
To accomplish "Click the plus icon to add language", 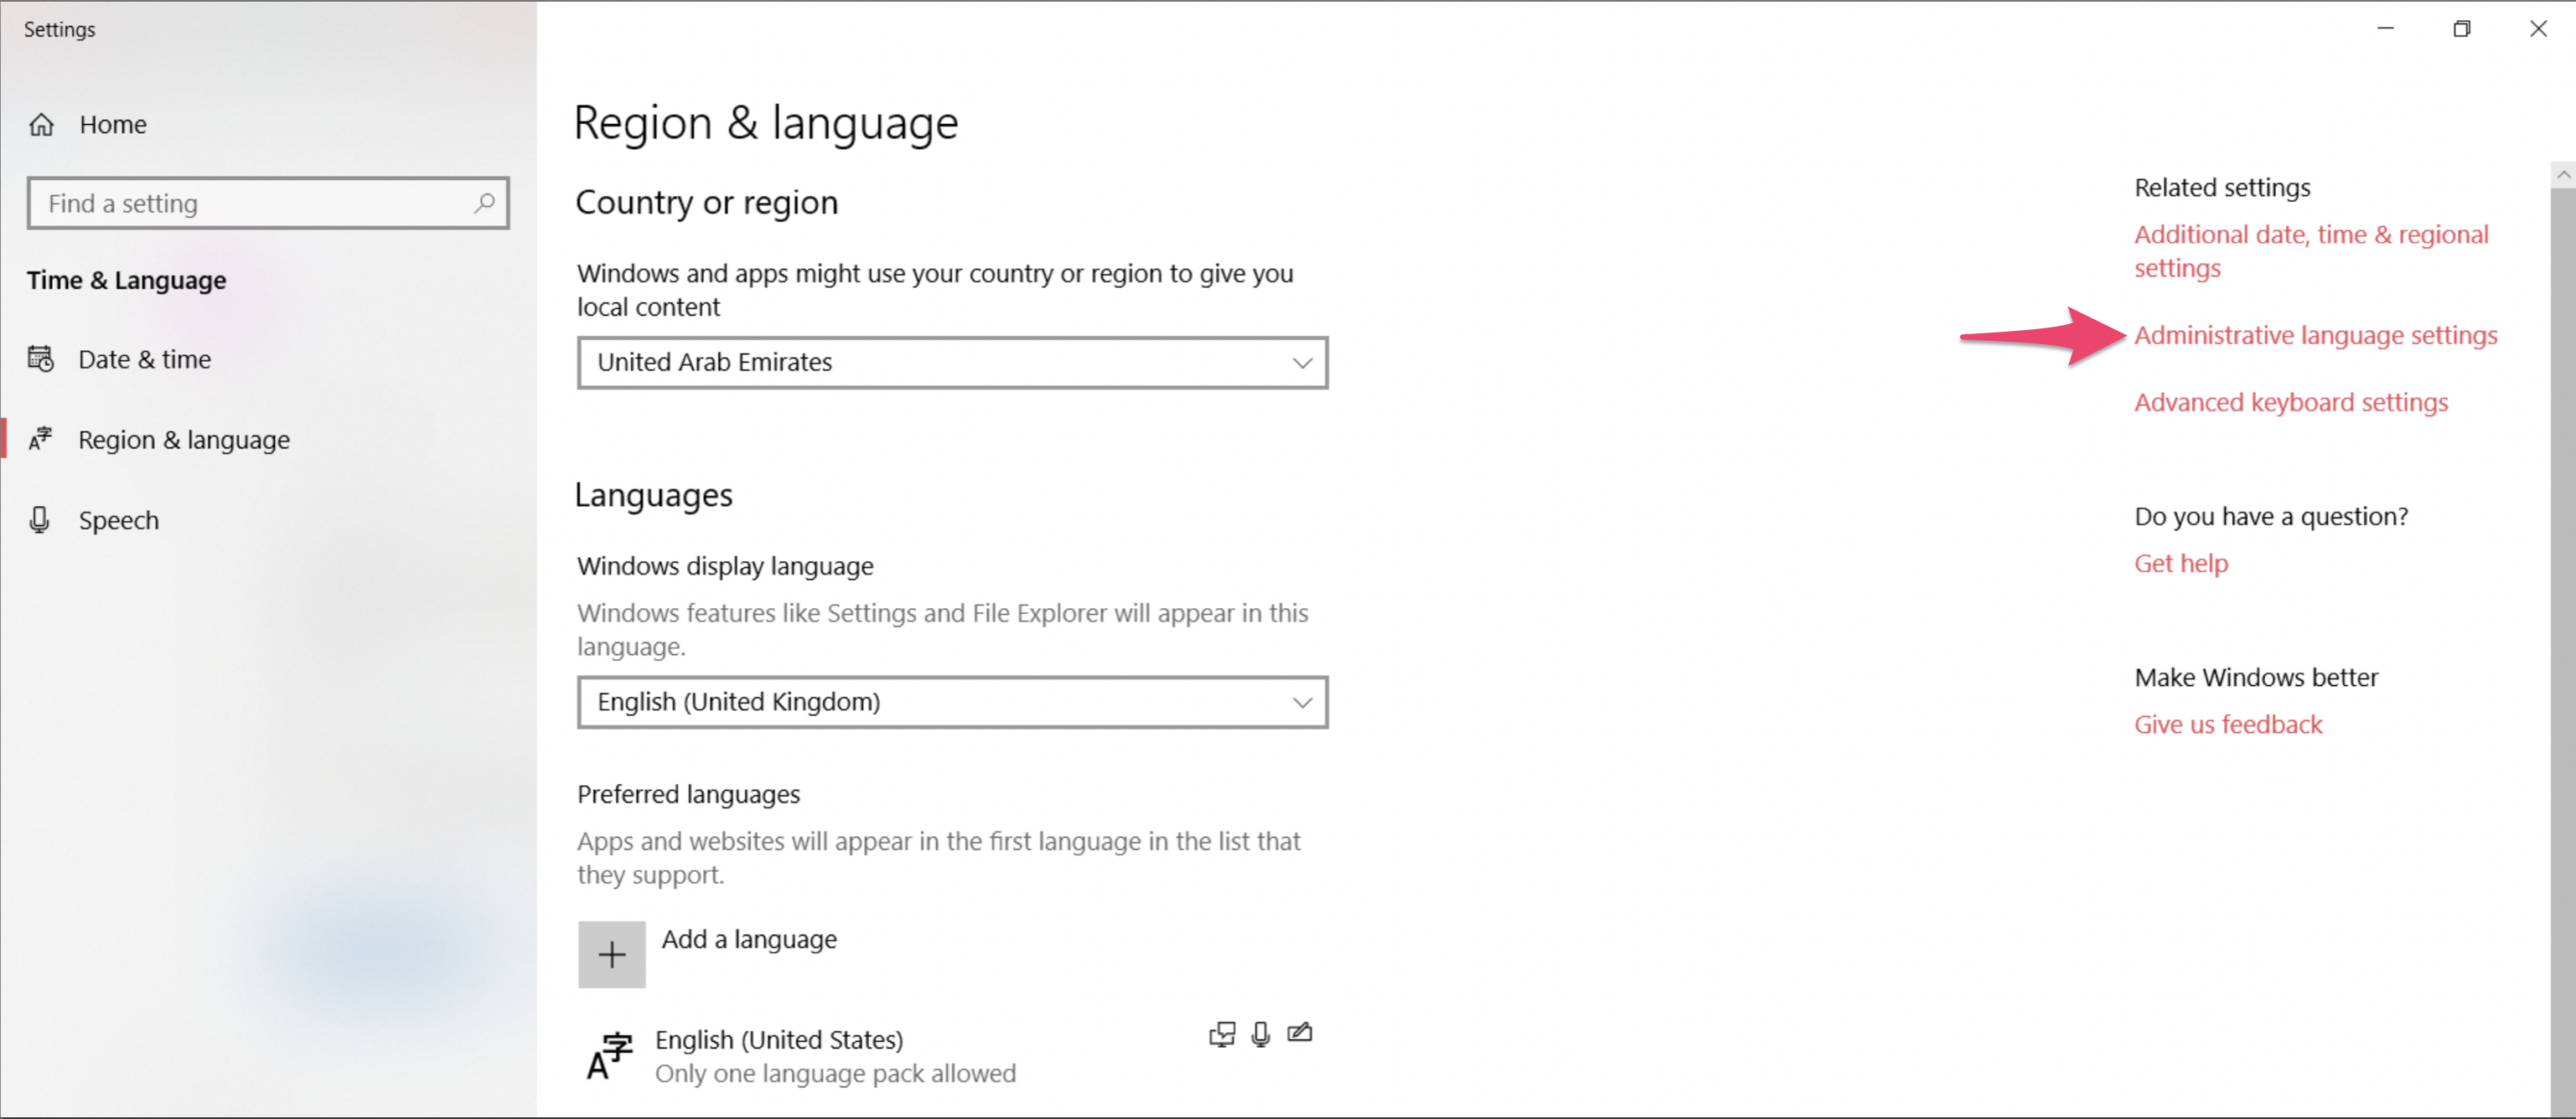I will [612, 954].
